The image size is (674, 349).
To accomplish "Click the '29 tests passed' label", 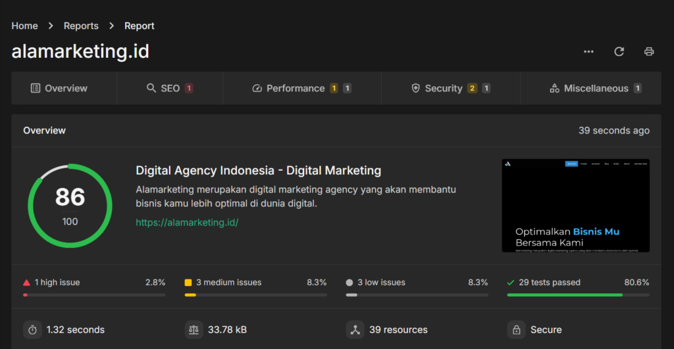I will pyautogui.click(x=550, y=283).
